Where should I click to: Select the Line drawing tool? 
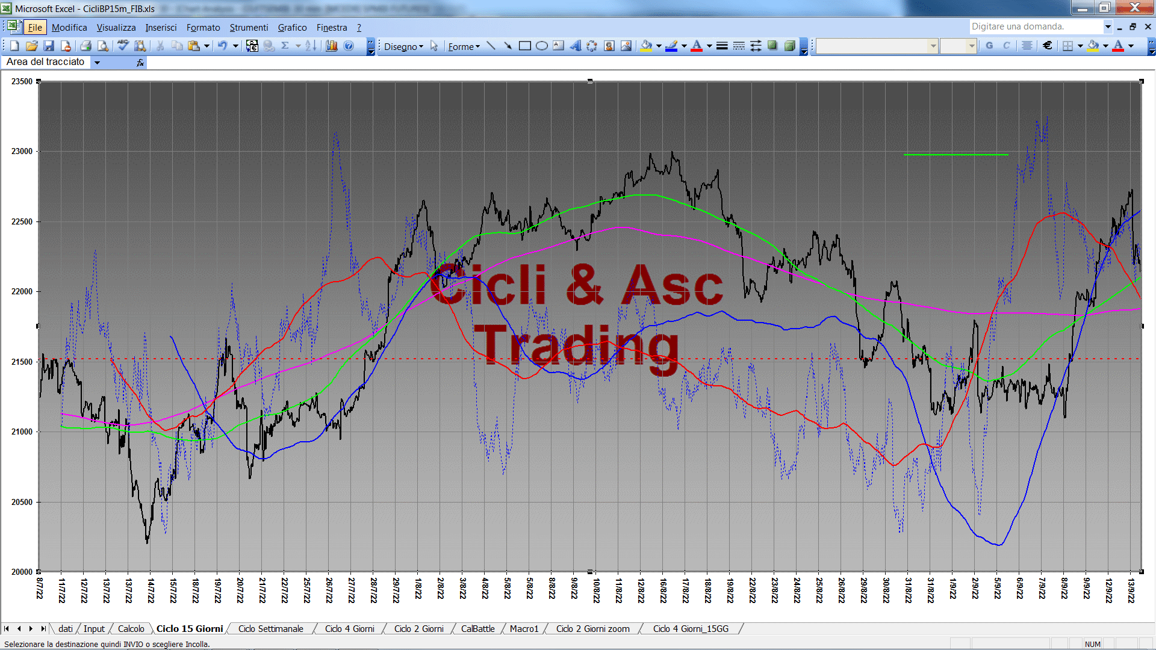point(491,46)
